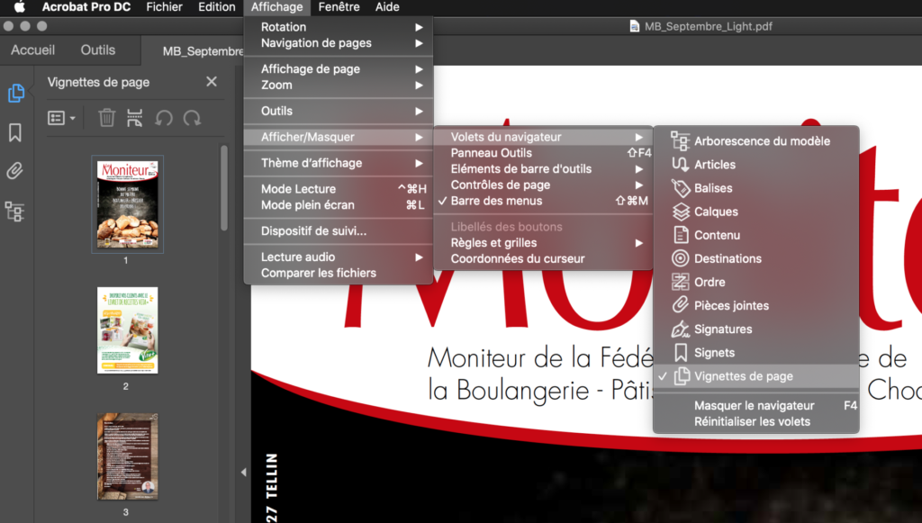Open the Model Tree icon in sidebar

pyautogui.click(x=15, y=212)
